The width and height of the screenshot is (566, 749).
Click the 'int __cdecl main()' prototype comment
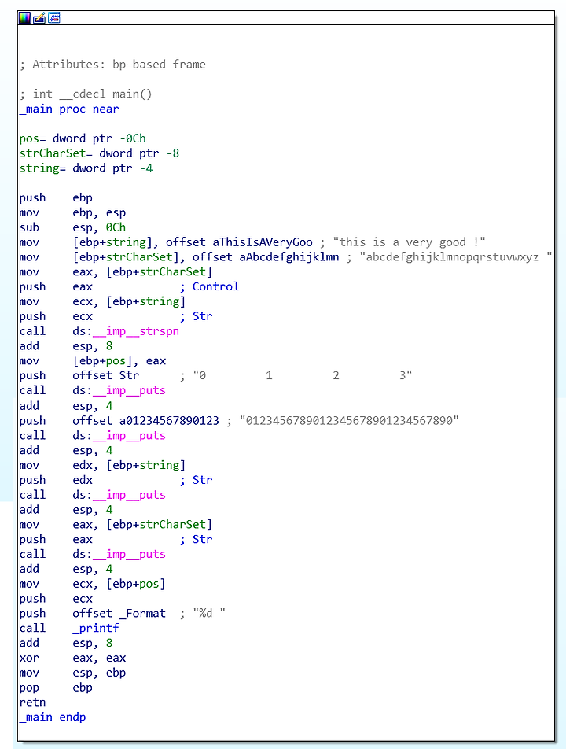pos(86,94)
